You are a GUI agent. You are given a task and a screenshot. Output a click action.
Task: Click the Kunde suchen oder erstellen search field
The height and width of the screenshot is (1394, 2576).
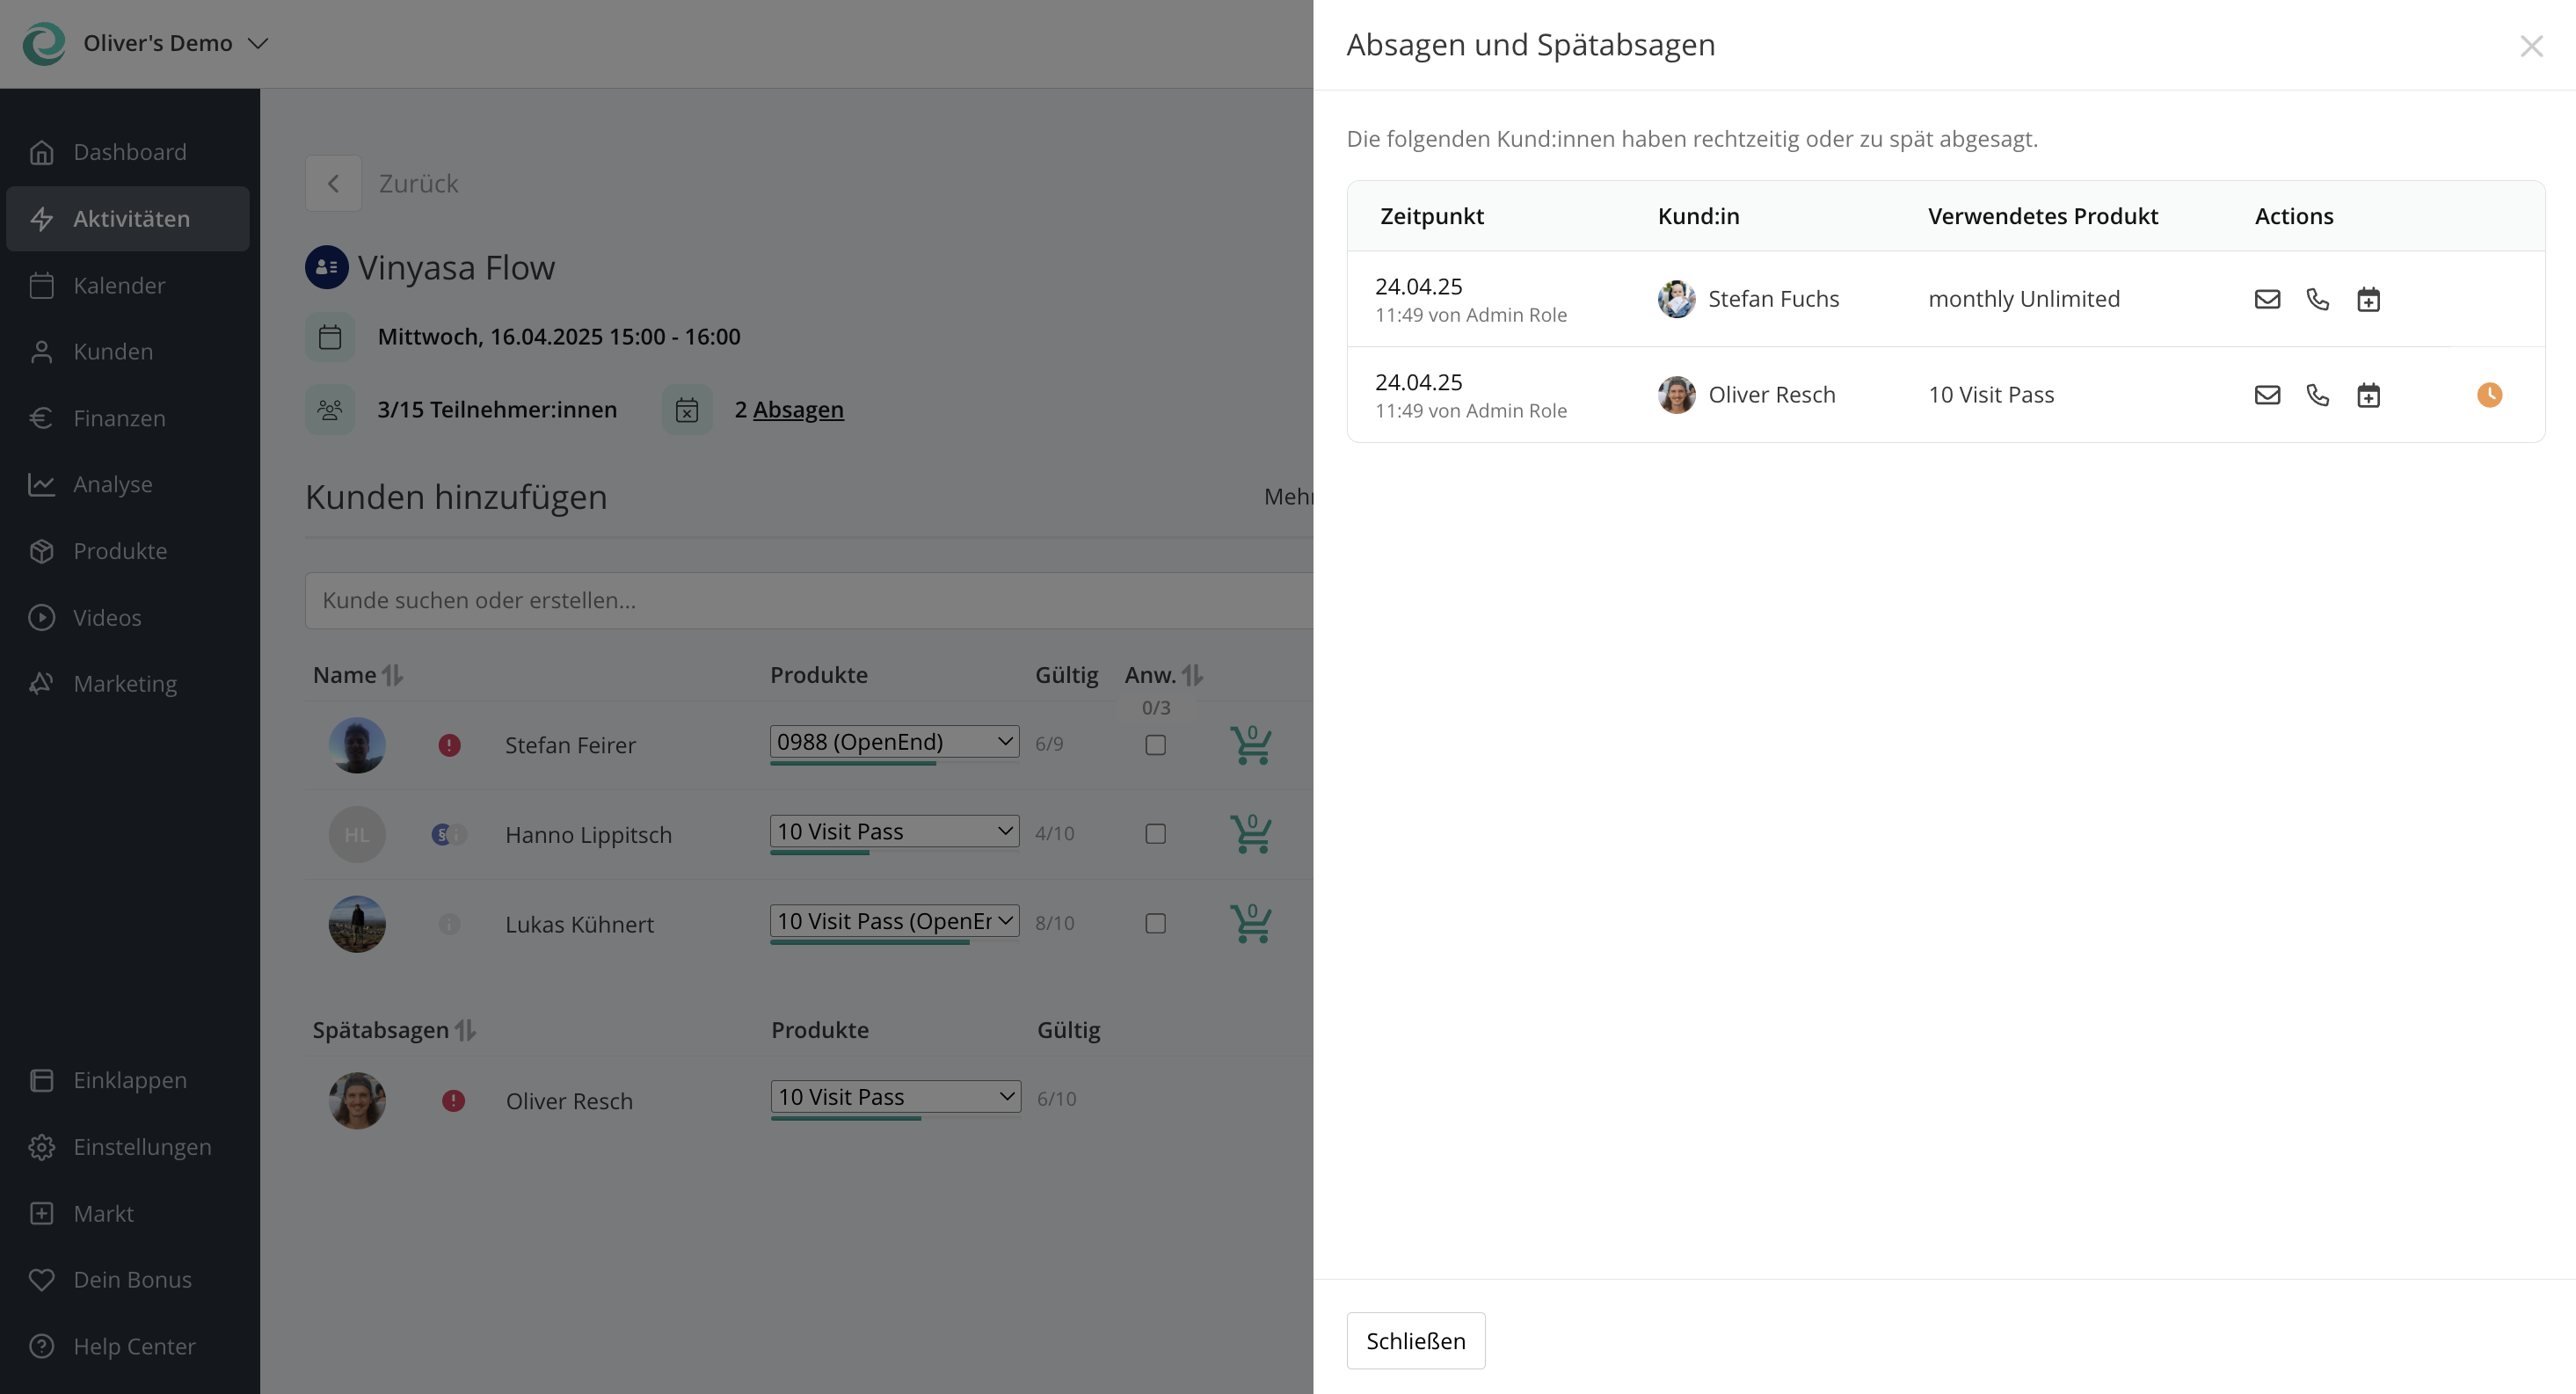[x=700, y=600]
